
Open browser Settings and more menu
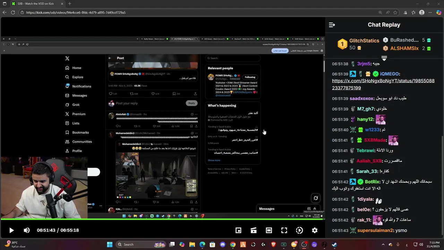[430, 12]
